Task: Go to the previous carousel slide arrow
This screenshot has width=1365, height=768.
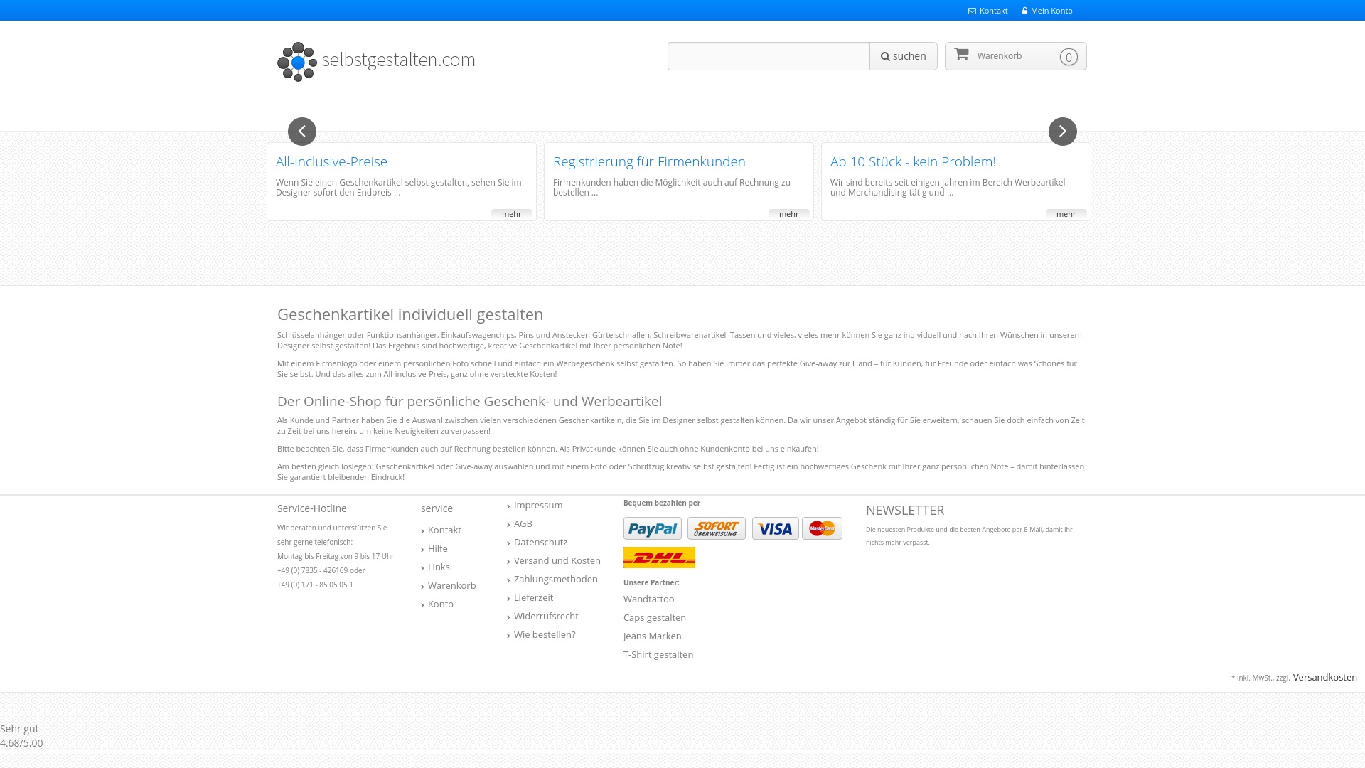Action: (x=302, y=132)
